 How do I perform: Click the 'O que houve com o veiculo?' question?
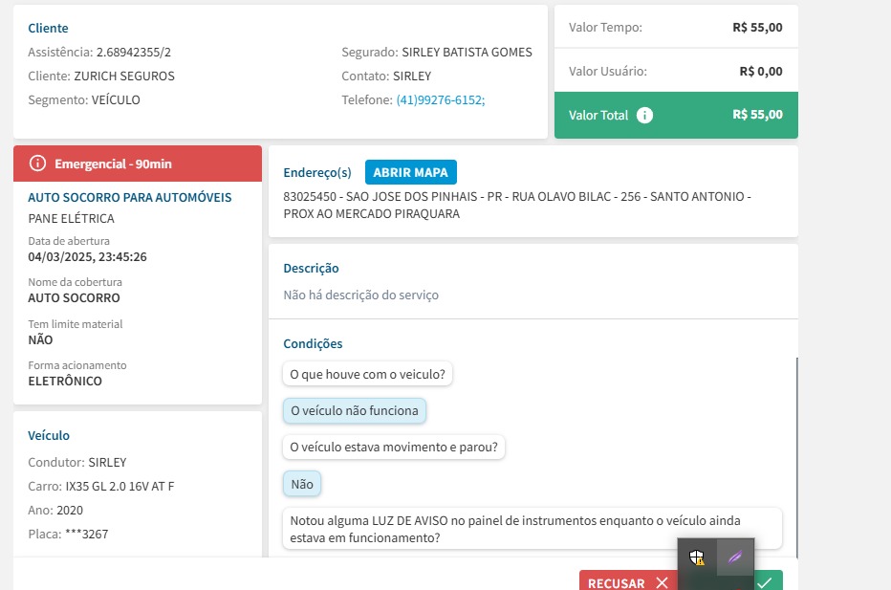(367, 374)
